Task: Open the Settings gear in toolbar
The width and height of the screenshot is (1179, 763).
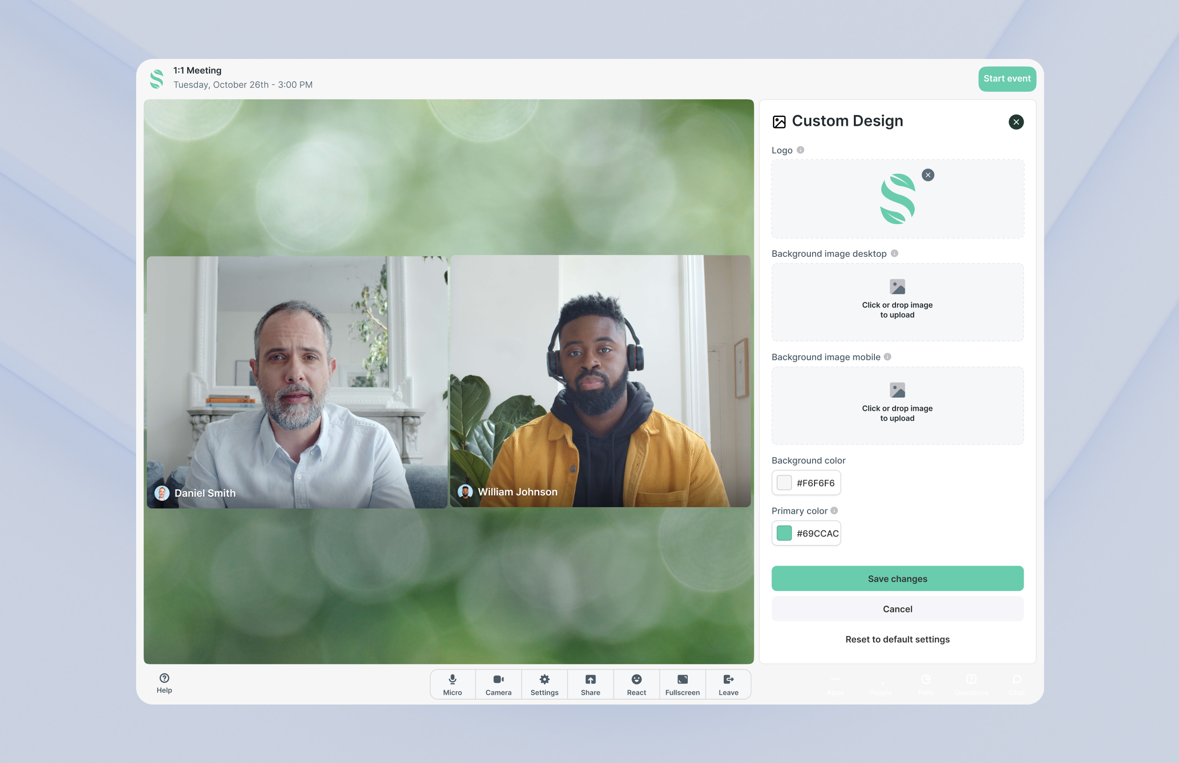Action: pos(545,684)
